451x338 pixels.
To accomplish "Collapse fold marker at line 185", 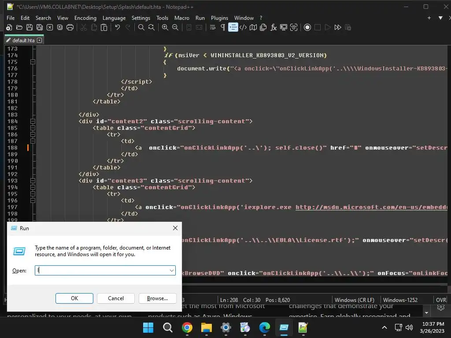I will [x=33, y=128].
